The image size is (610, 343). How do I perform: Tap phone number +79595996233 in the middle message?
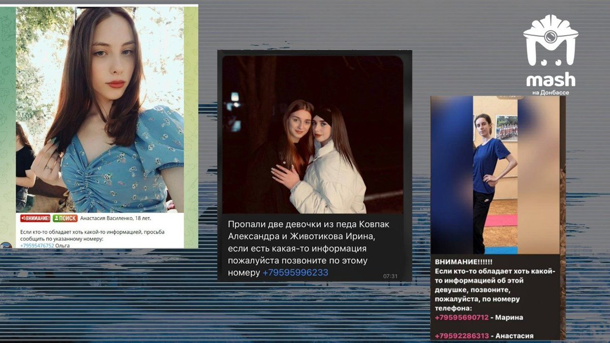(295, 273)
